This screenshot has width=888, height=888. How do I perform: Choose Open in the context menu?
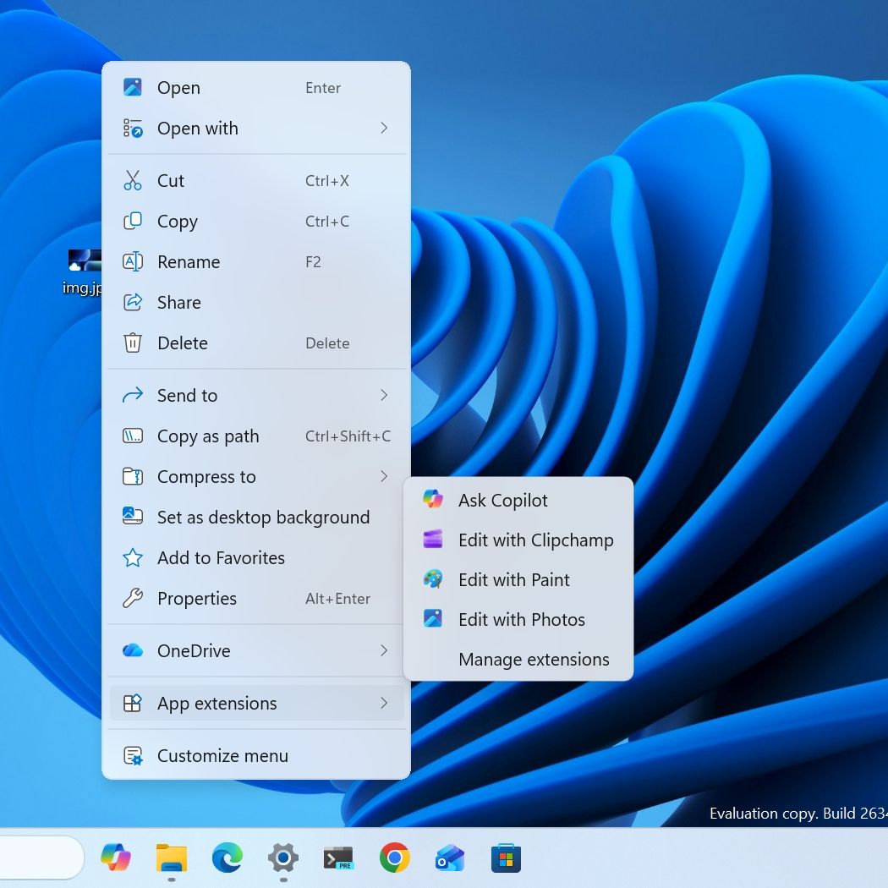click(256, 88)
